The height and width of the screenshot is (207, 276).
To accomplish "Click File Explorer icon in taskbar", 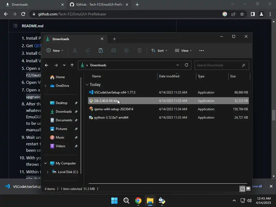I will (x=150, y=201).
